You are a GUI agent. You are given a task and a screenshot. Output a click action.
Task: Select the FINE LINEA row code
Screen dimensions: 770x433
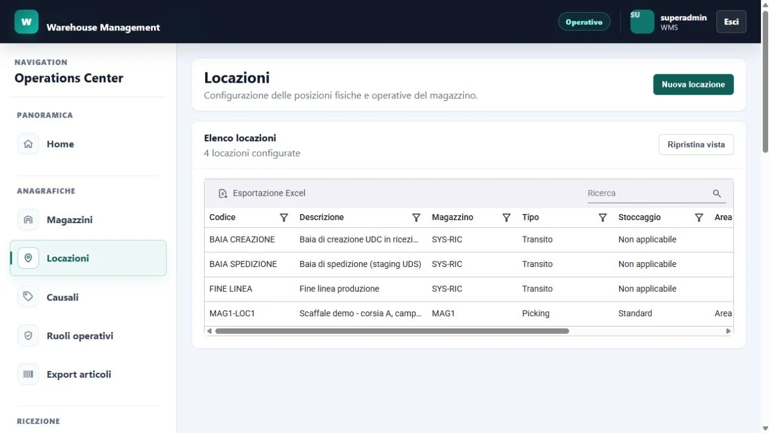point(231,289)
